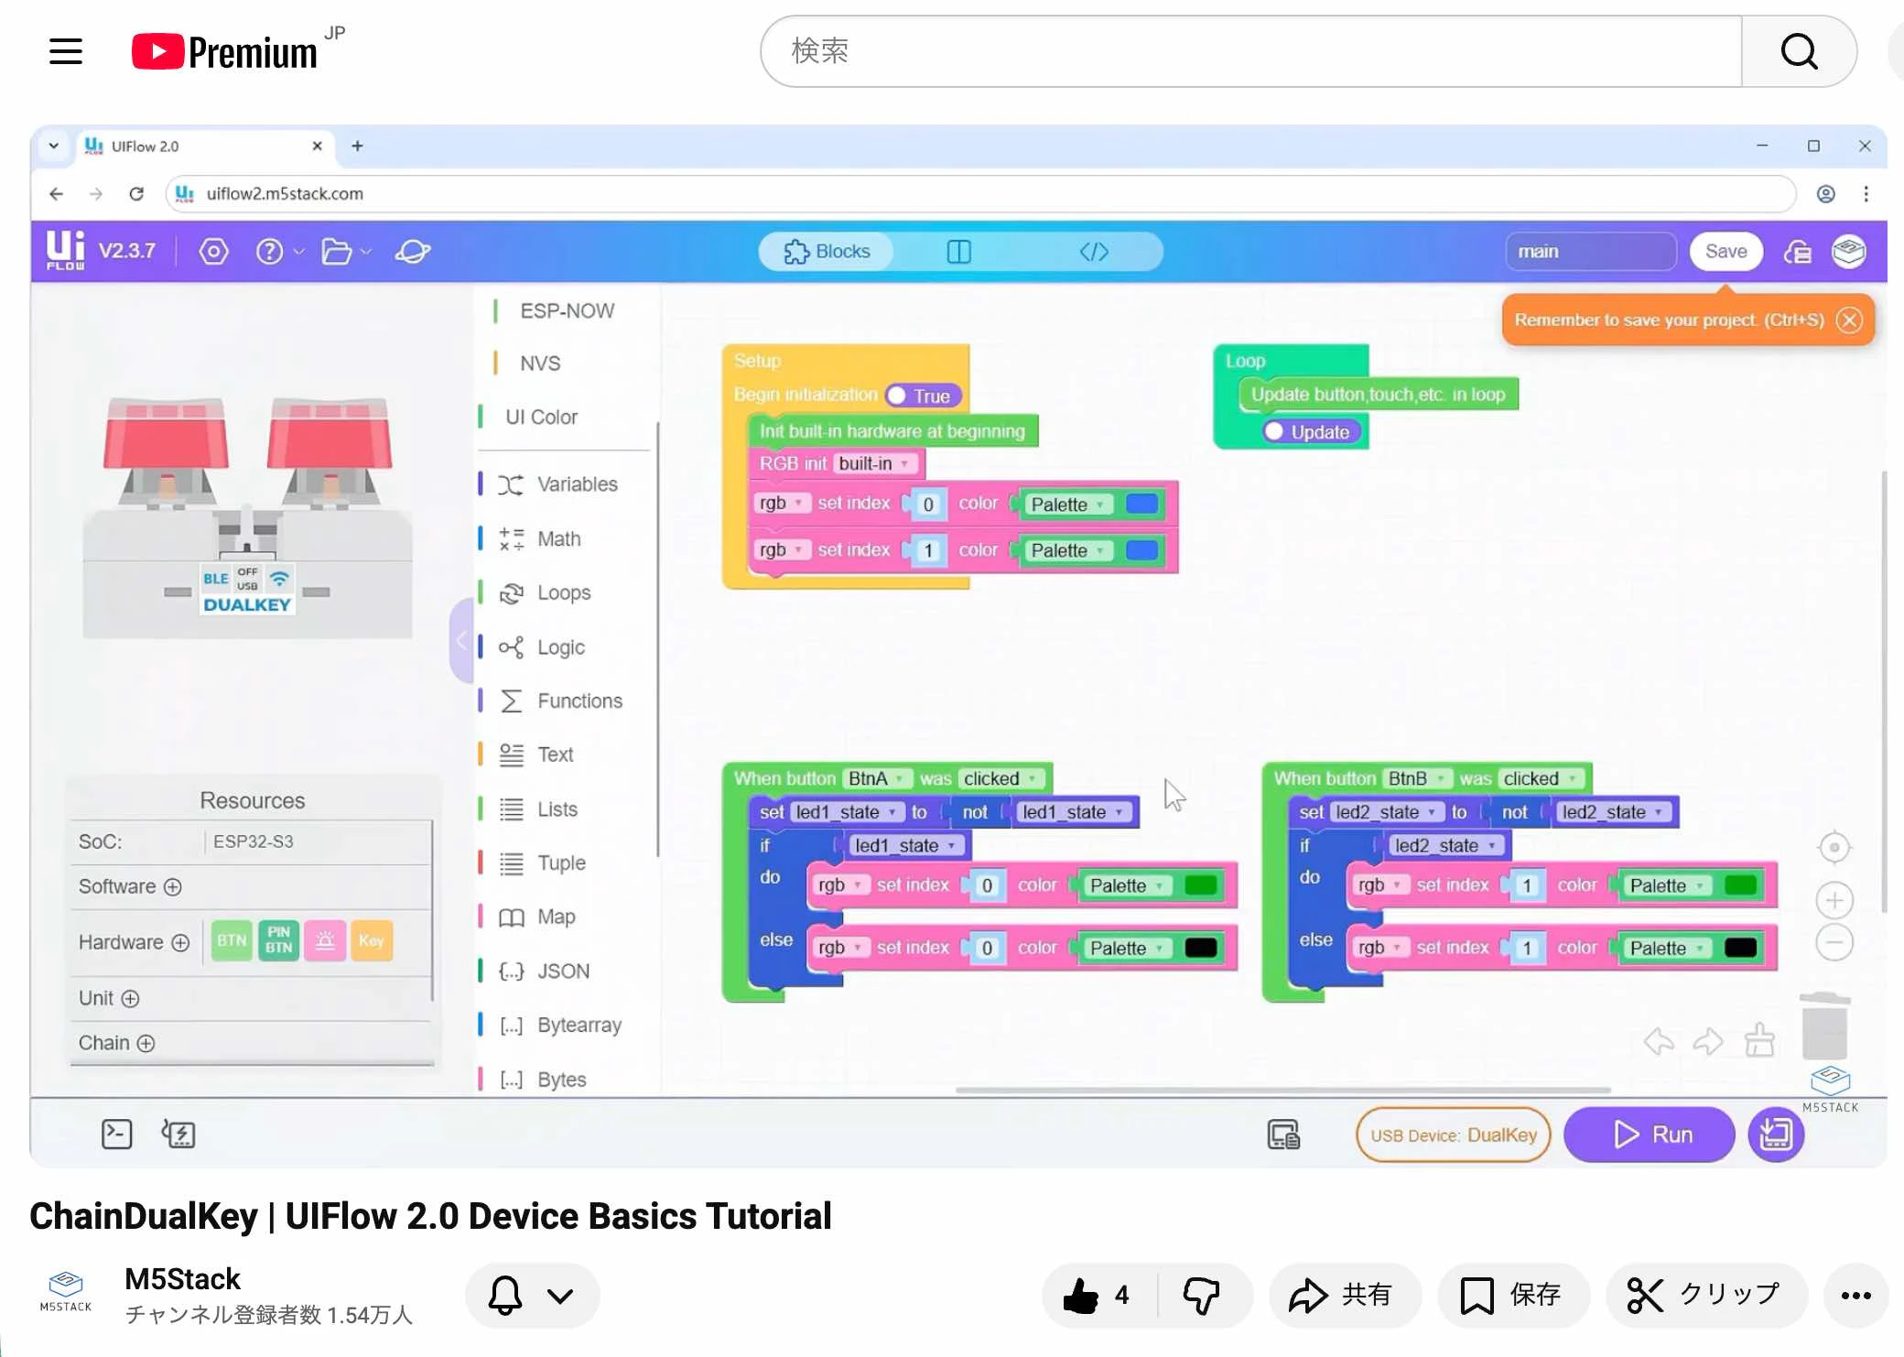The width and height of the screenshot is (1904, 1357).
Task: Redo the block action
Action: pos(1707,1040)
